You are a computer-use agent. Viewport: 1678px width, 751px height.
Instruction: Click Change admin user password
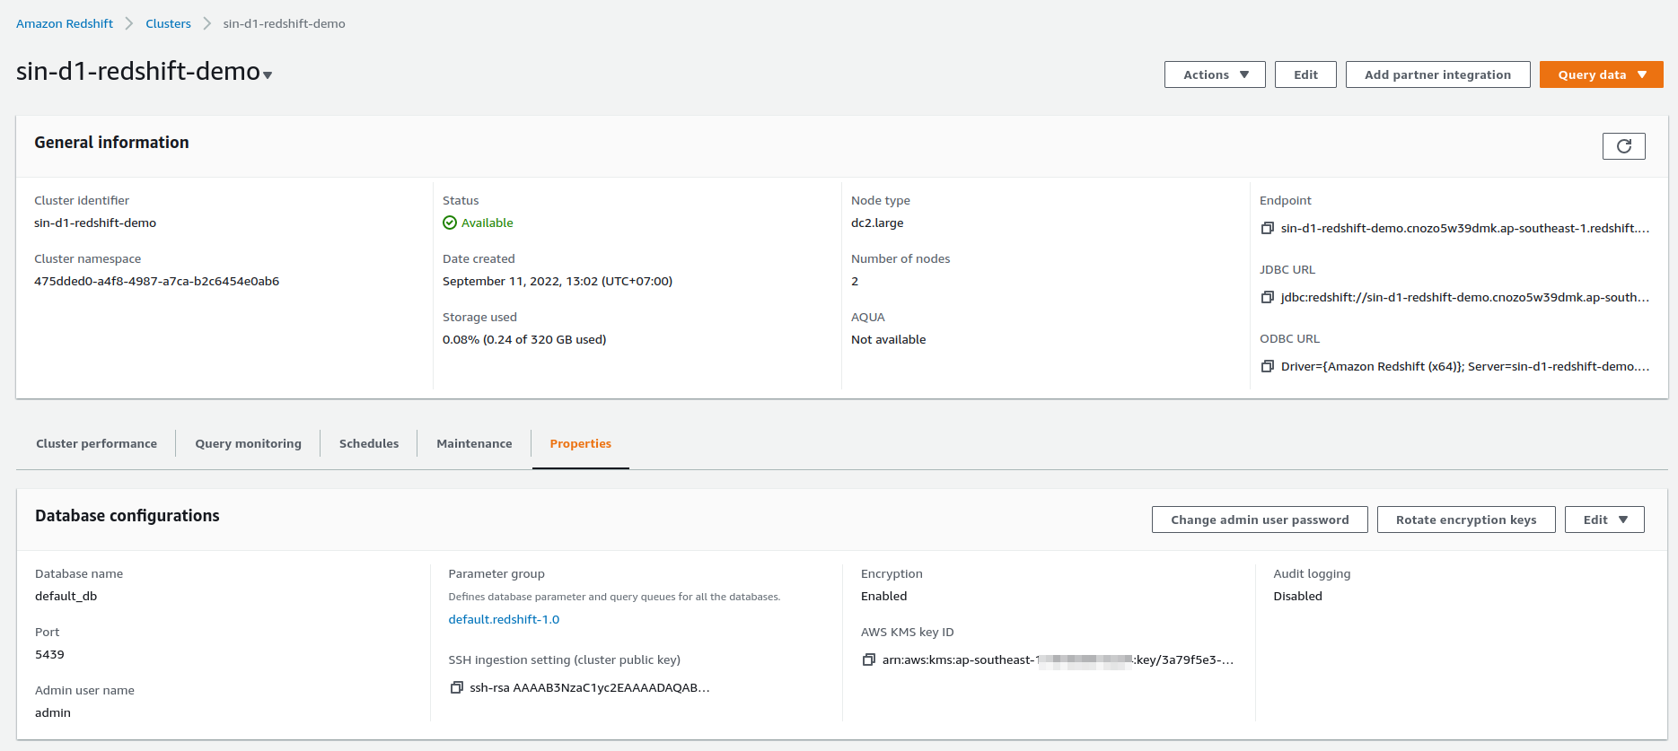(1260, 520)
